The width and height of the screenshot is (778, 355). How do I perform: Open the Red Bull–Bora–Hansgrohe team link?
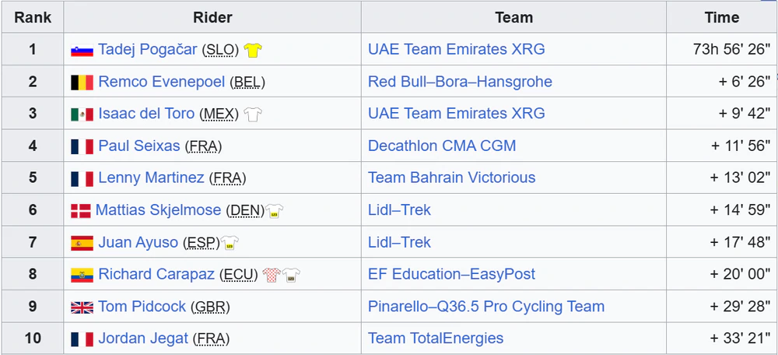pos(460,82)
